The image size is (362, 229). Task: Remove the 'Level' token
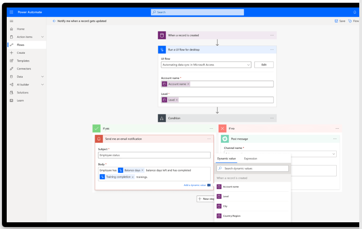177,100
